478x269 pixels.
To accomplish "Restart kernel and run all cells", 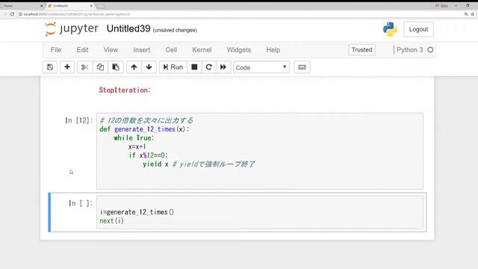I will (223, 67).
